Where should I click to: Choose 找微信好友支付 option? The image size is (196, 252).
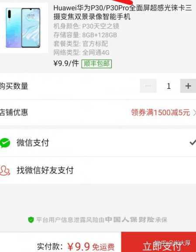98,170
